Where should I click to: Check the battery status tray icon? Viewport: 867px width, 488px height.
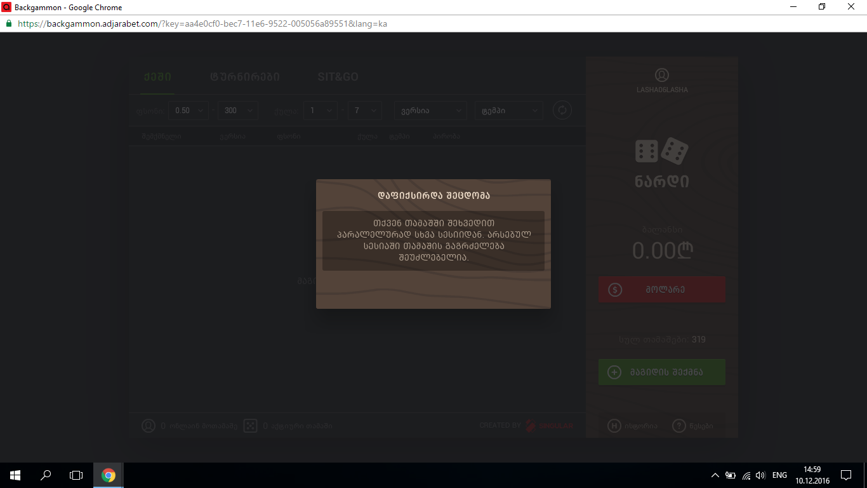coord(731,475)
